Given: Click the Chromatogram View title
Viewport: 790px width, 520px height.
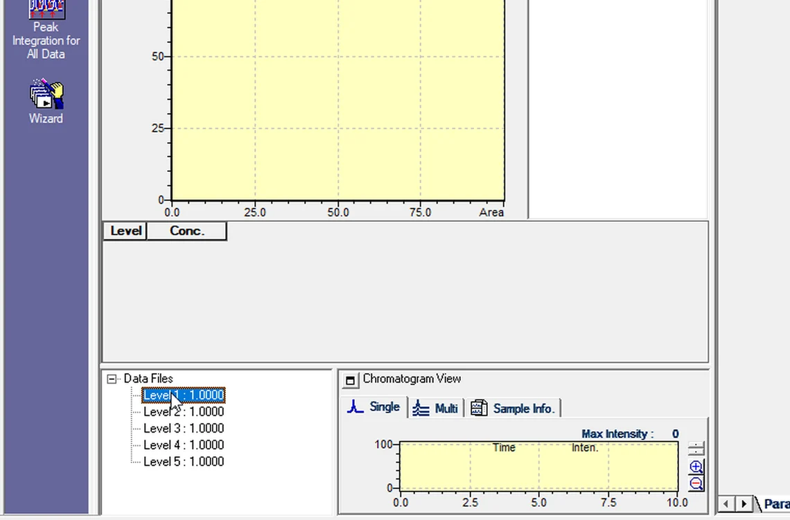Looking at the screenshot, I should click(x=412, y=379).
